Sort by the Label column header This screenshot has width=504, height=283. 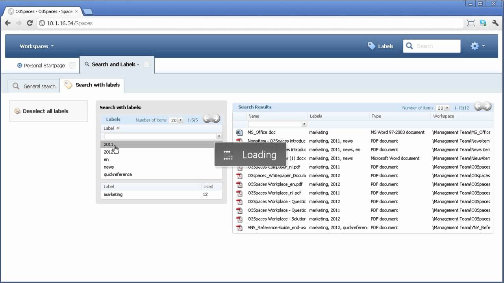pos(109,128)
